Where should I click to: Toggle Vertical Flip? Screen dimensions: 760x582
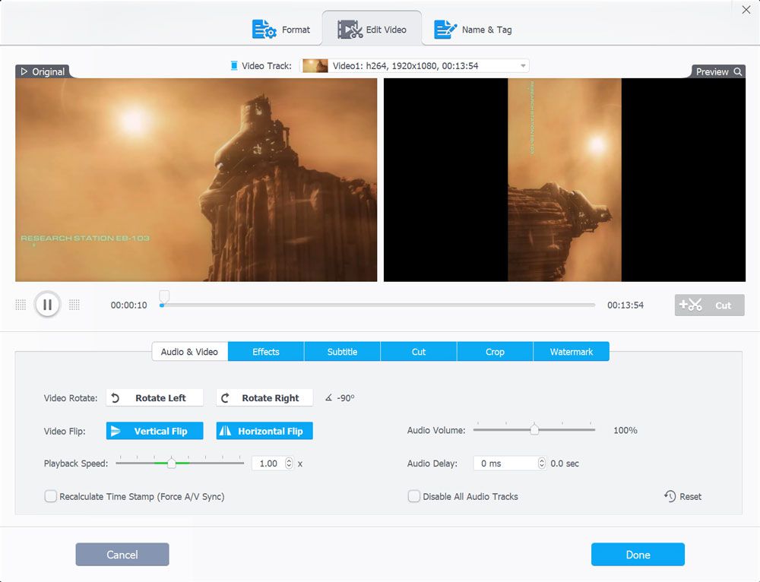(154, 431)
